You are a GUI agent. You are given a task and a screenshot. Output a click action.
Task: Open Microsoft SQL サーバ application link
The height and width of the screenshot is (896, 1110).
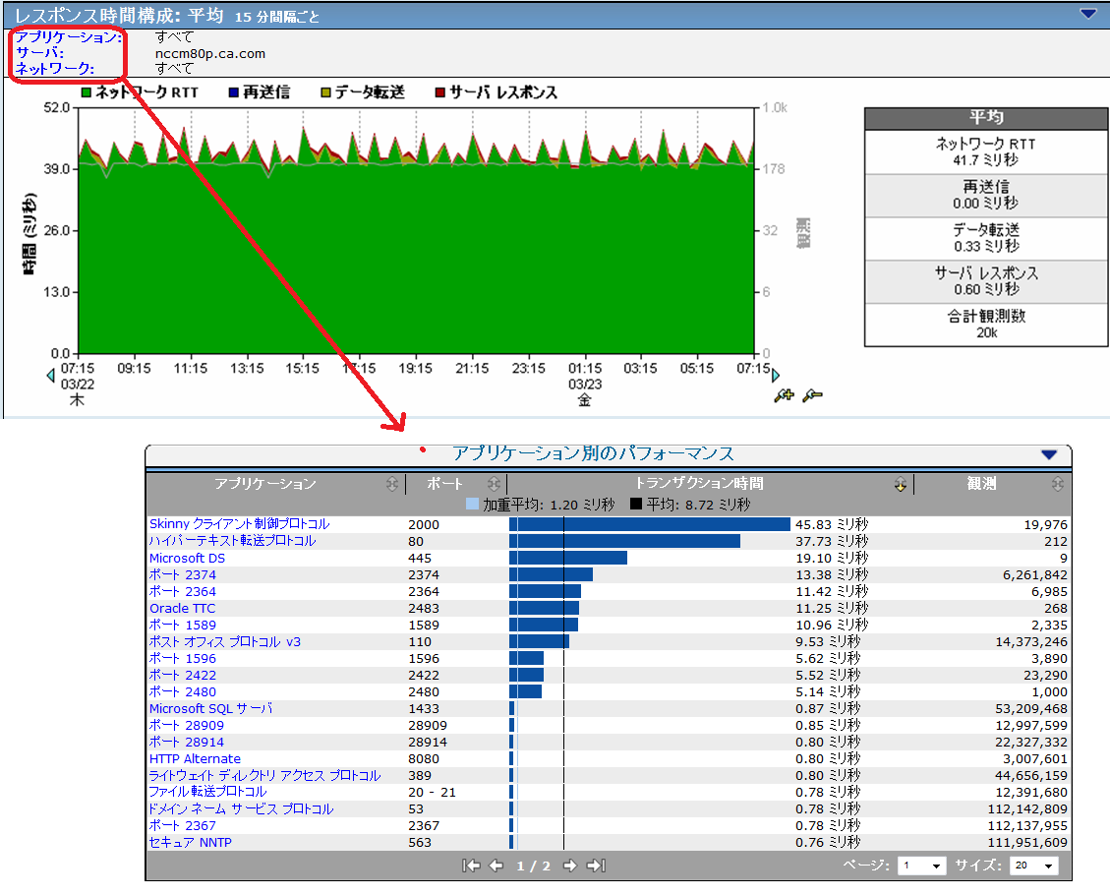click(210, 708)
